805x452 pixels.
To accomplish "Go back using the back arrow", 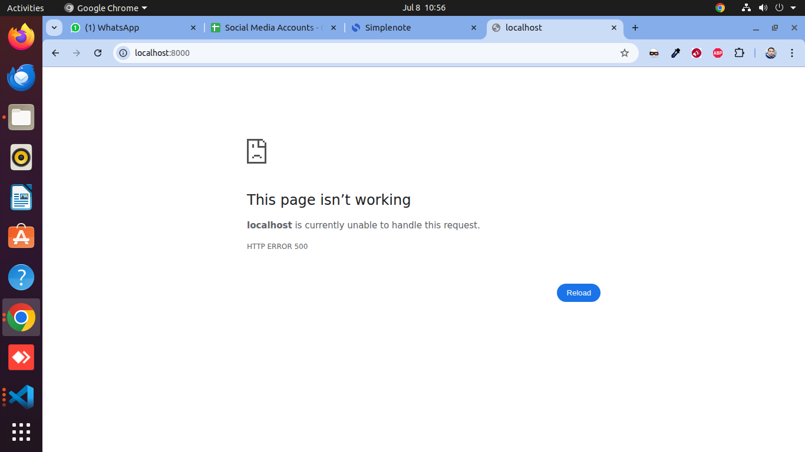I will (x=55, y=53).
